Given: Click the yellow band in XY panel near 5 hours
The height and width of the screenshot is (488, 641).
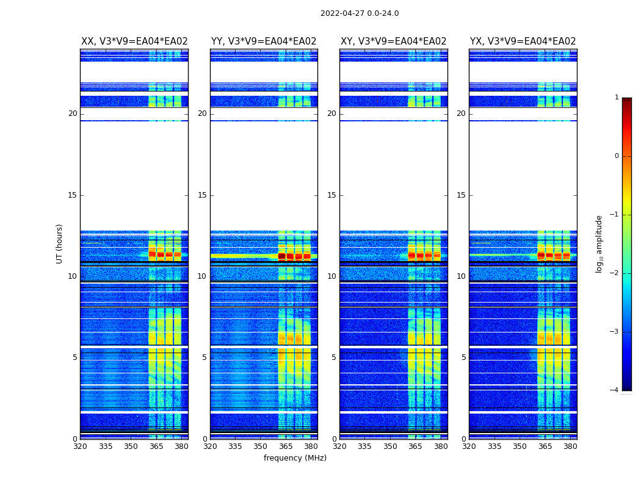Looking at the screenshot, I should [x=424, y=357].
